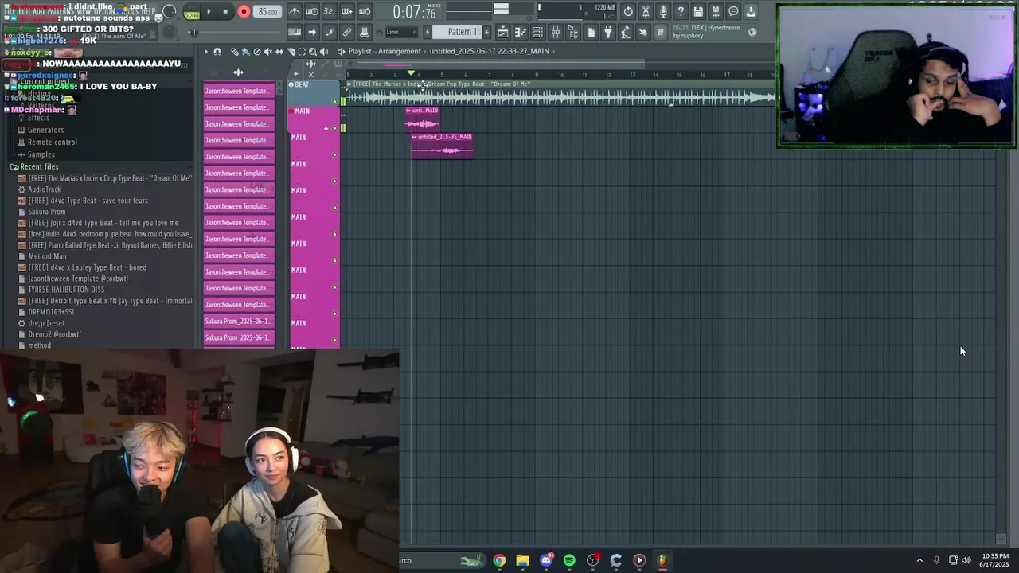Open the Channel rack from toolbar
Screen dimensions: 1019x573
538,33
